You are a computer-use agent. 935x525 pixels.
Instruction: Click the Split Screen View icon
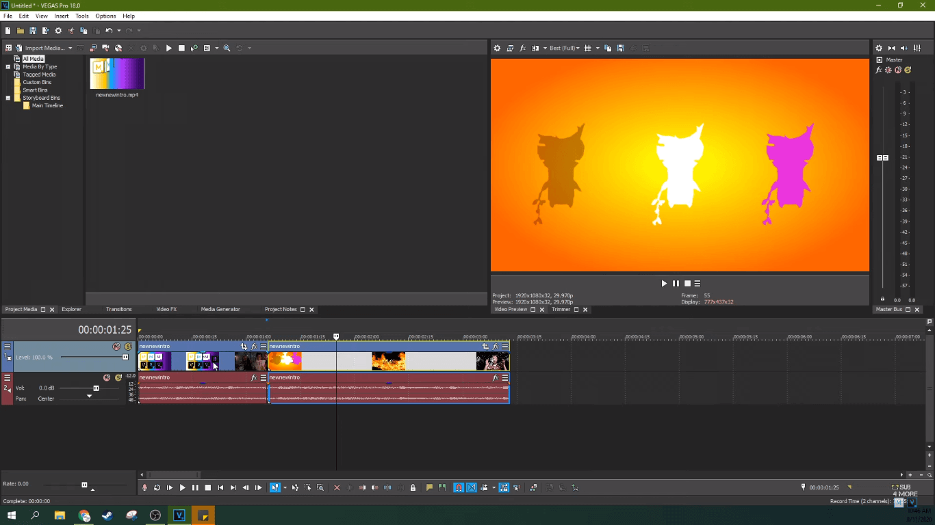pyautogui.click(x=535, y=48)
